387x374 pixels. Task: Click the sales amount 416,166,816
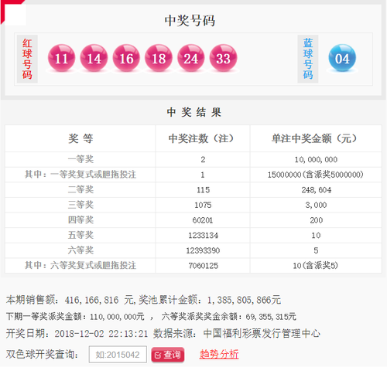pos(91,301)
